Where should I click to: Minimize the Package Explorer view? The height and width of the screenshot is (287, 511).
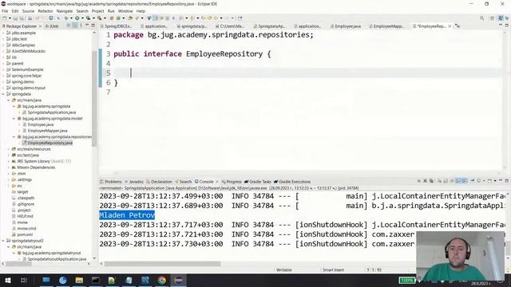(87, 26)
